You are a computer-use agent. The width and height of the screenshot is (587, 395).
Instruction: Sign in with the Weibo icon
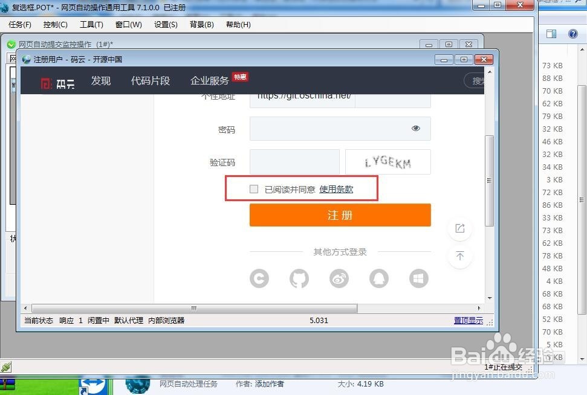tap(339, 278)
